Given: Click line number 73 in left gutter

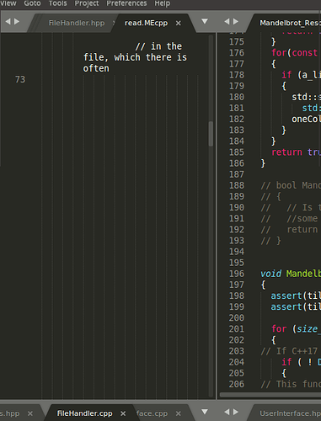Looking at the screenshot, I should [20, 79].
